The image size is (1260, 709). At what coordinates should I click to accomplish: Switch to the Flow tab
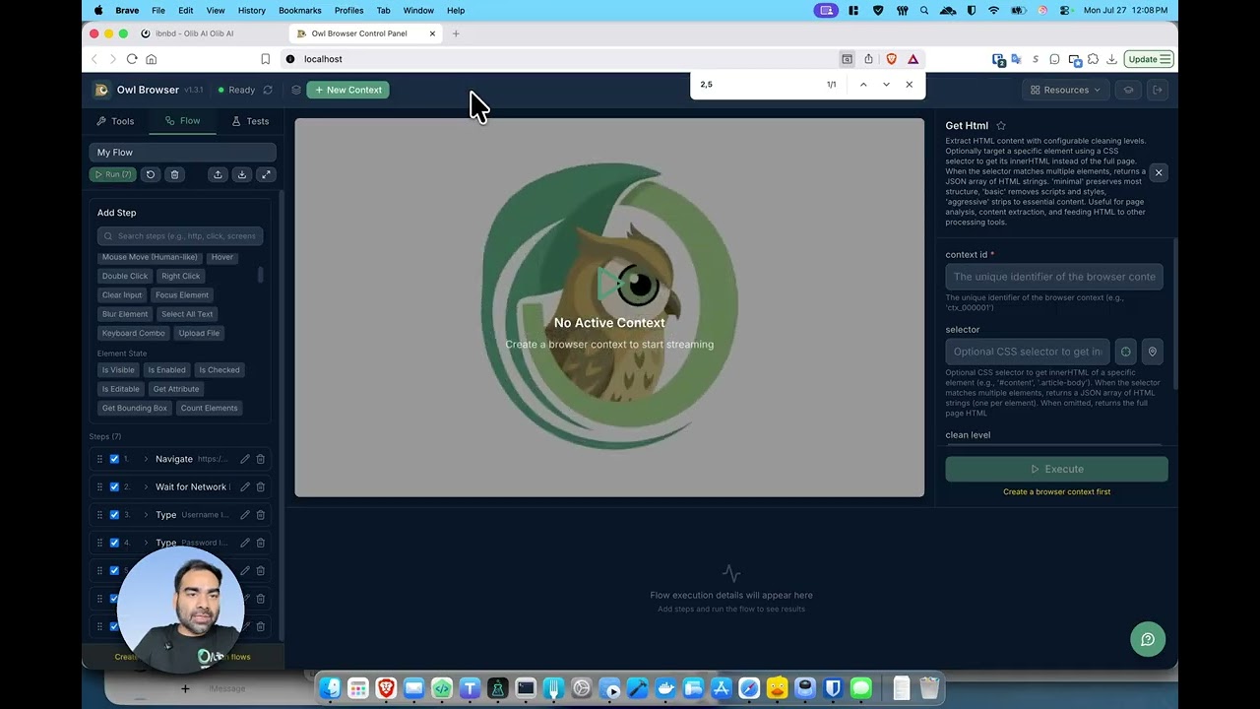[x=183, y=121]
